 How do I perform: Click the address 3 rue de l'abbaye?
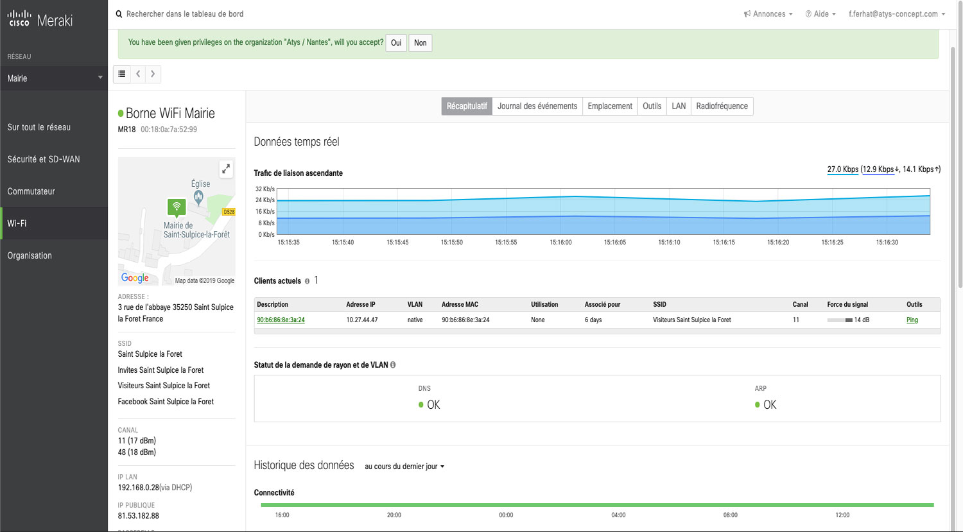175,313
